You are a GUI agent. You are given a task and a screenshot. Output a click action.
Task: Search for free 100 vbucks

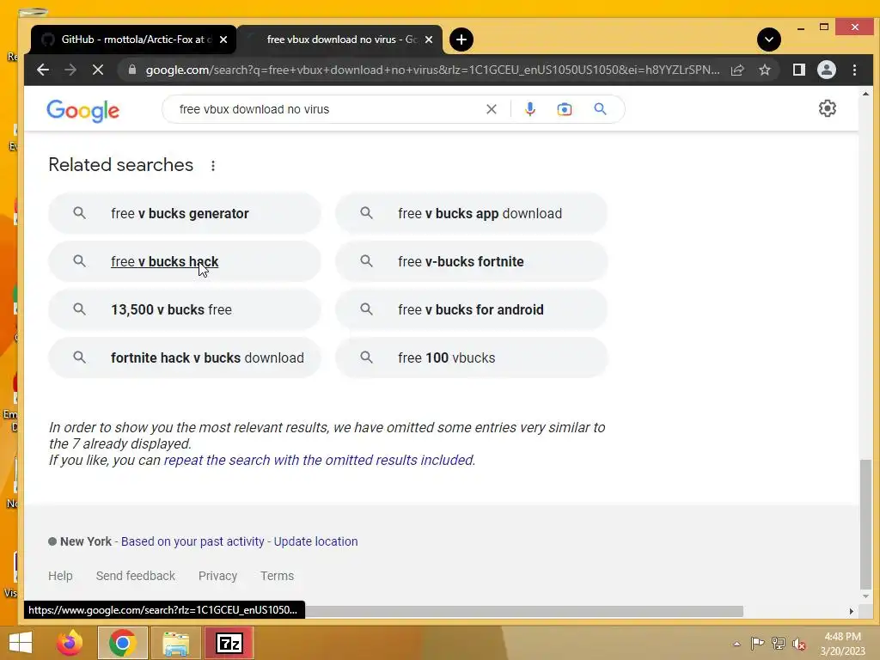472,357
